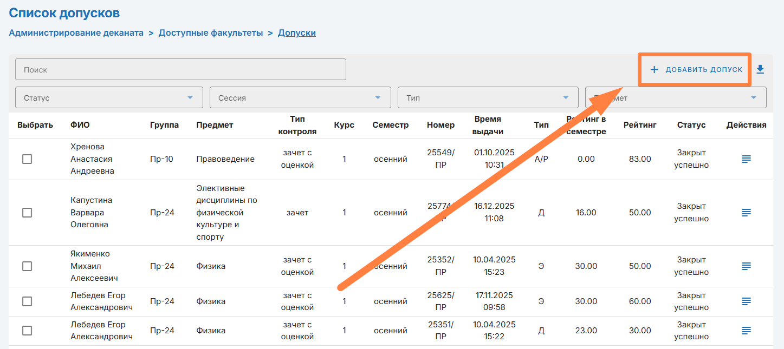Open actions icon for Хренова Анастасия Андреевна
This screenshot has width=784, height=349.
point(746,159)
